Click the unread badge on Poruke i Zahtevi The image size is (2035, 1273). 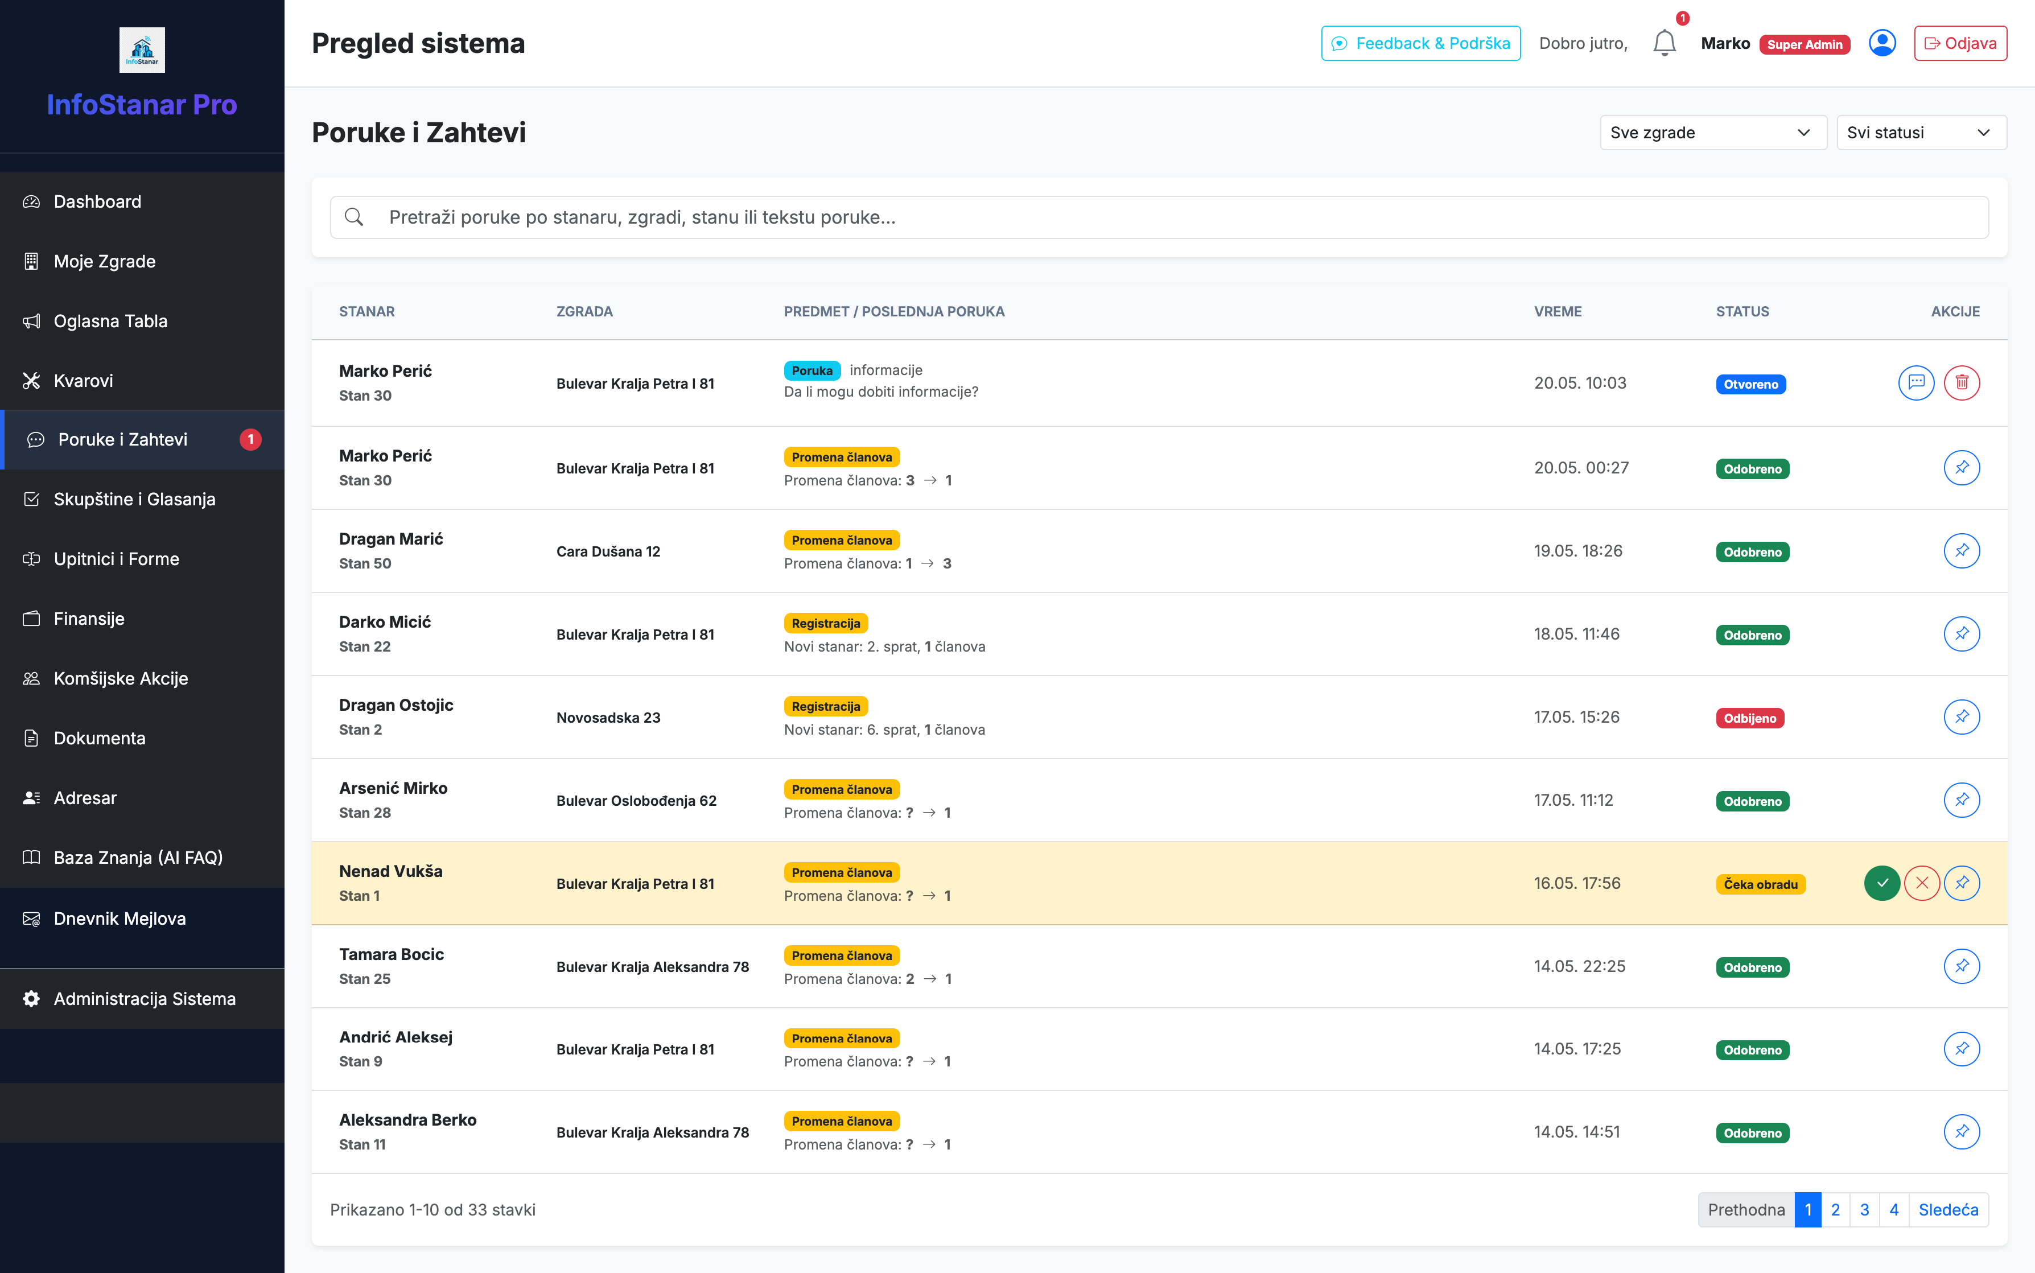coord(250,439)
